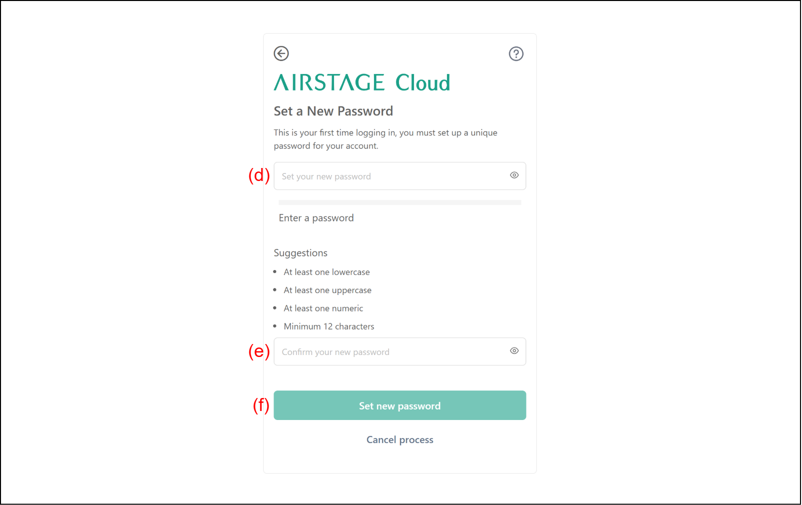802x505 pixels.
Task: Open help via the question mark icon
Action: 516,53
